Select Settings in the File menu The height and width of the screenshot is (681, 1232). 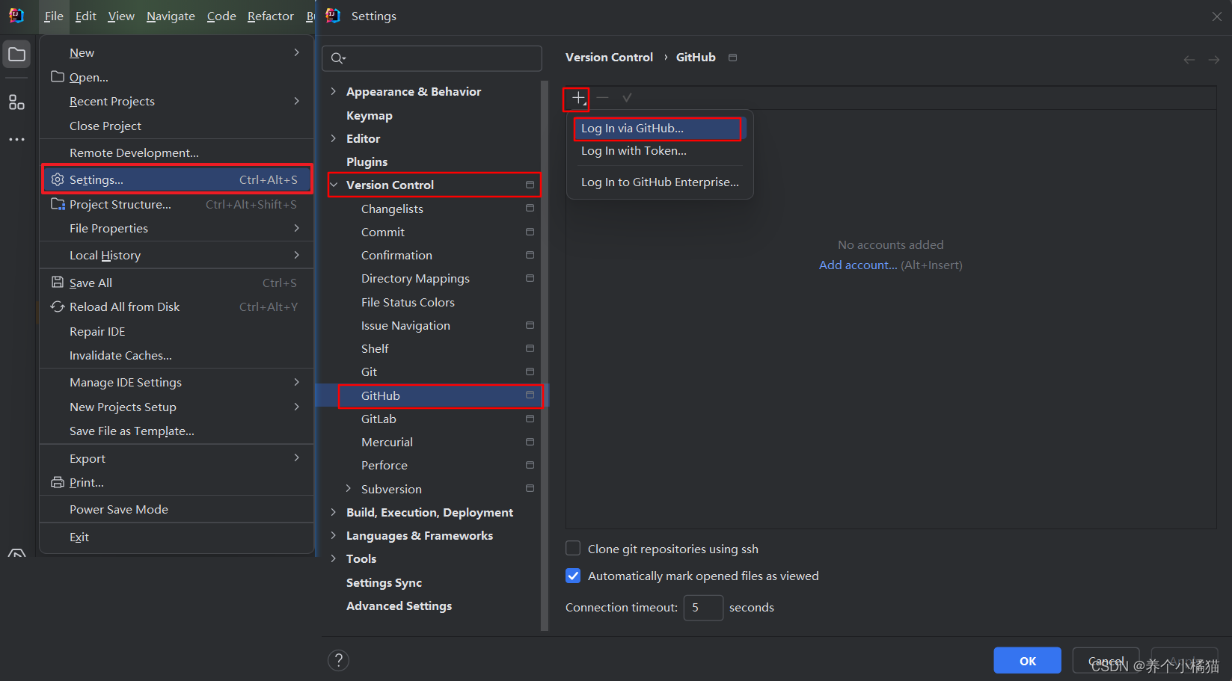[x=177, y=179]
